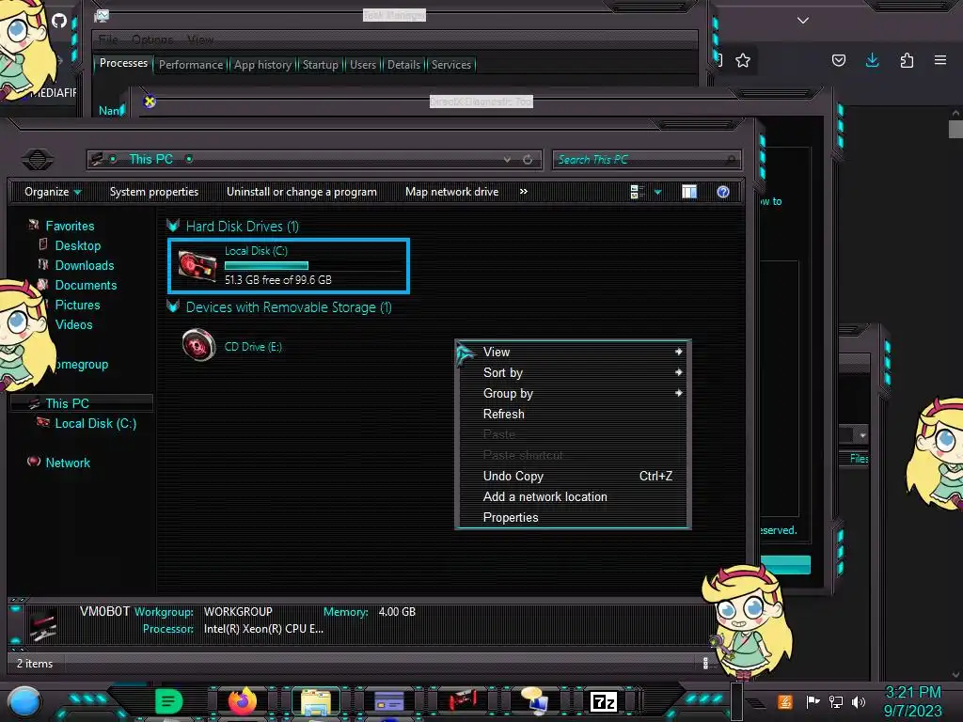Collapse the Hard Disk Drives group
The height and width of the screenshot is (722, 963).
click(173, 226)
